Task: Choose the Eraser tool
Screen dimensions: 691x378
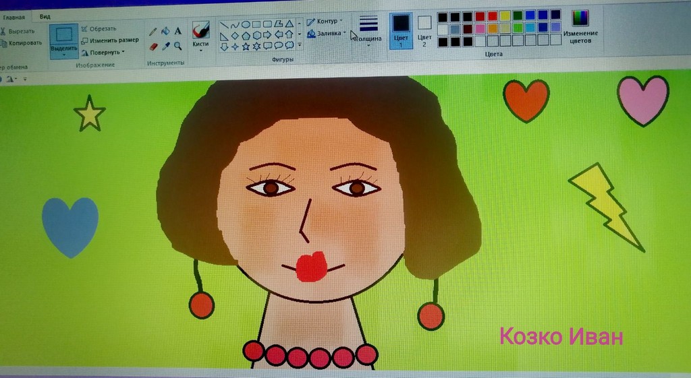Action: click(153, 46)
